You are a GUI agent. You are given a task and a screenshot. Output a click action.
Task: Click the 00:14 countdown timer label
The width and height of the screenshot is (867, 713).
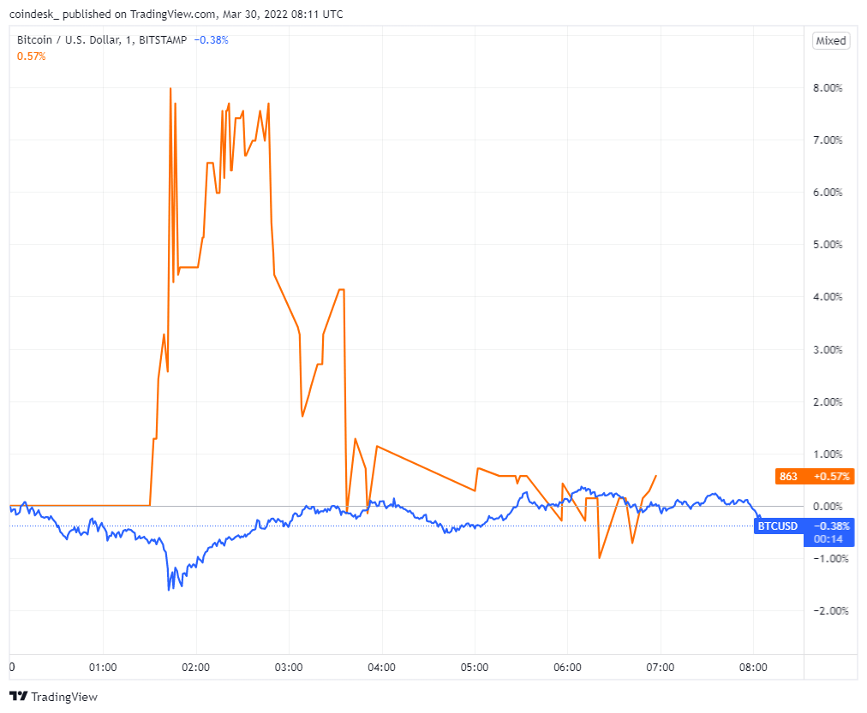click(x=829, y=538)
